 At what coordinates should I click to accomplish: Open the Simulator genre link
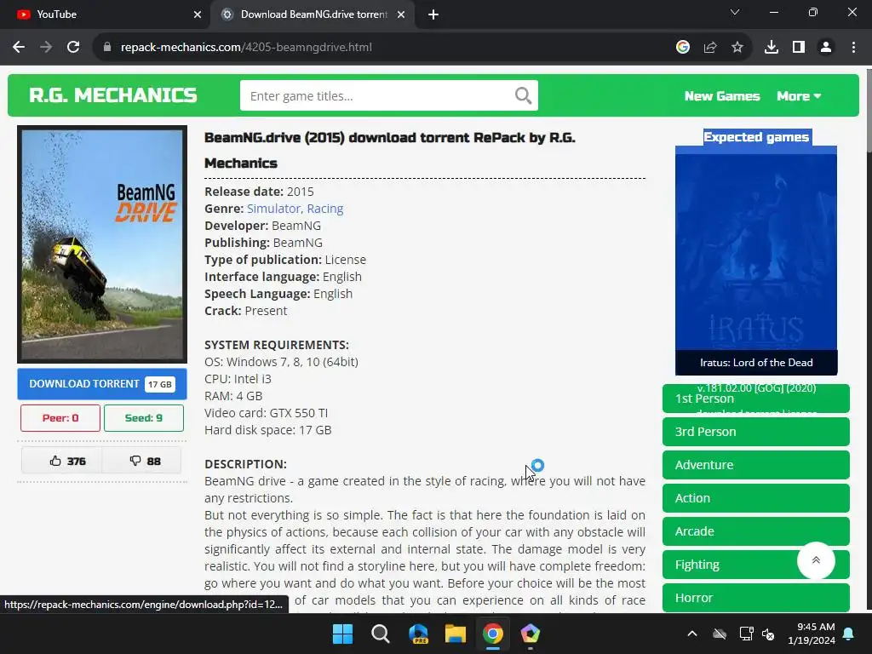click(x=273, y=209)
